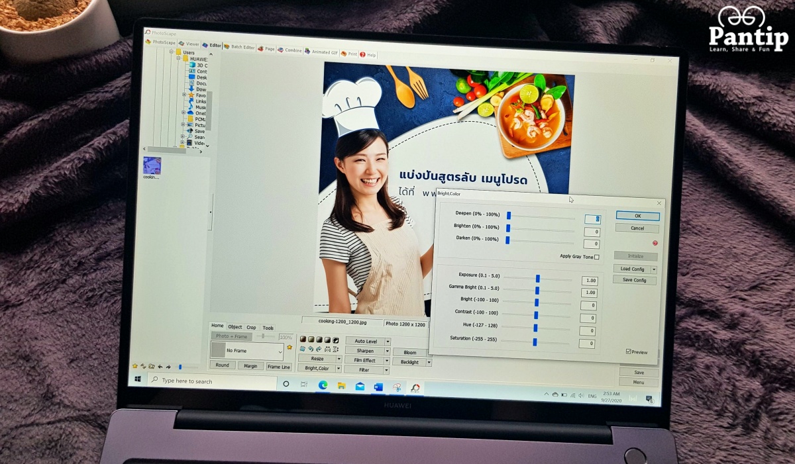Click the Hue slider handle
Screen dimensions: 795x464
click(535, 328)
